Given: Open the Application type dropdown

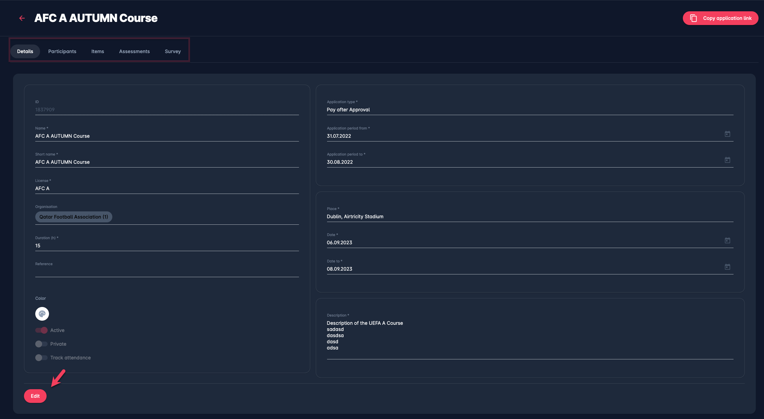Looking at the screenshot, I should pyautogui.click(x=529, y=110).
